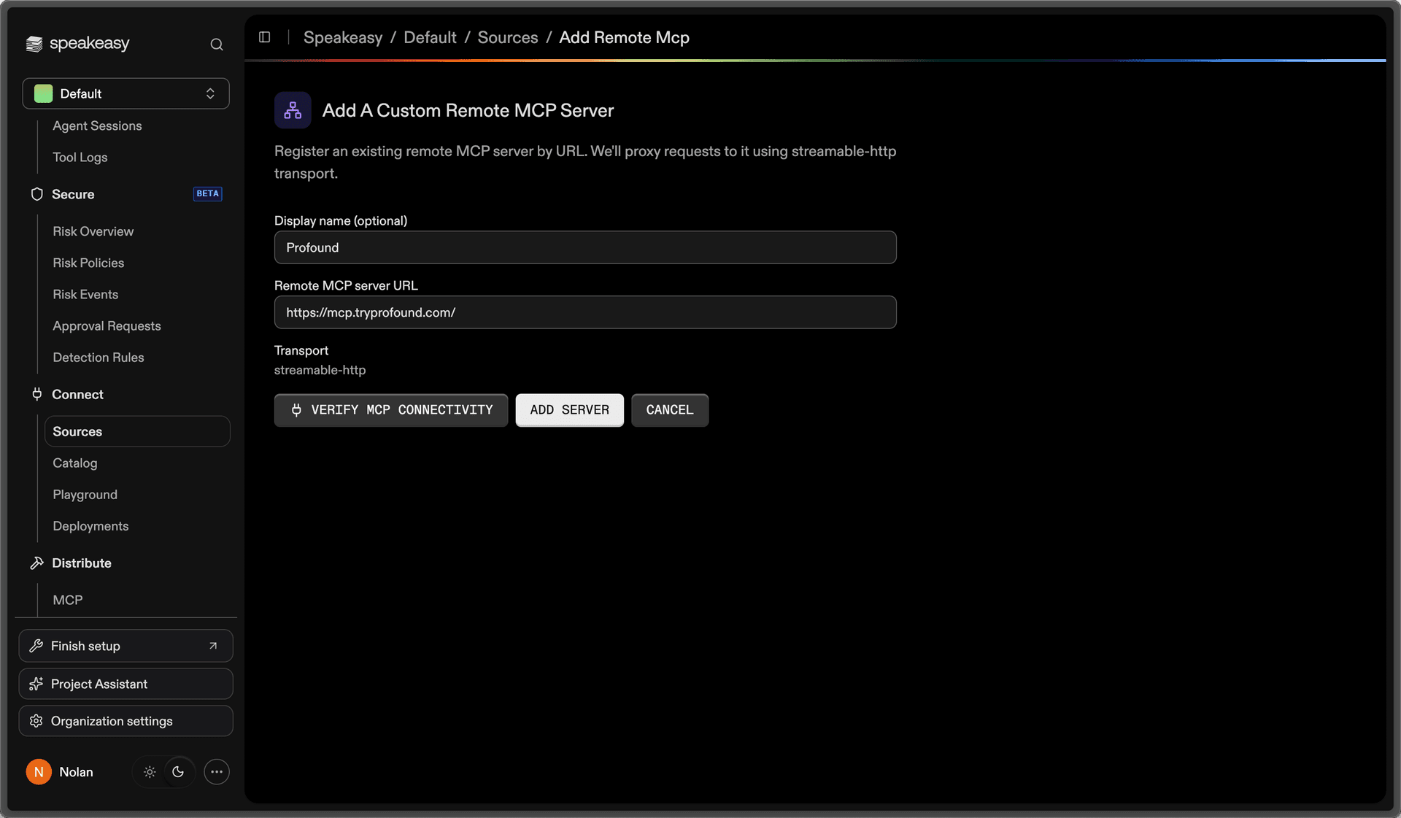Click the Cancel button

(670, 410)
